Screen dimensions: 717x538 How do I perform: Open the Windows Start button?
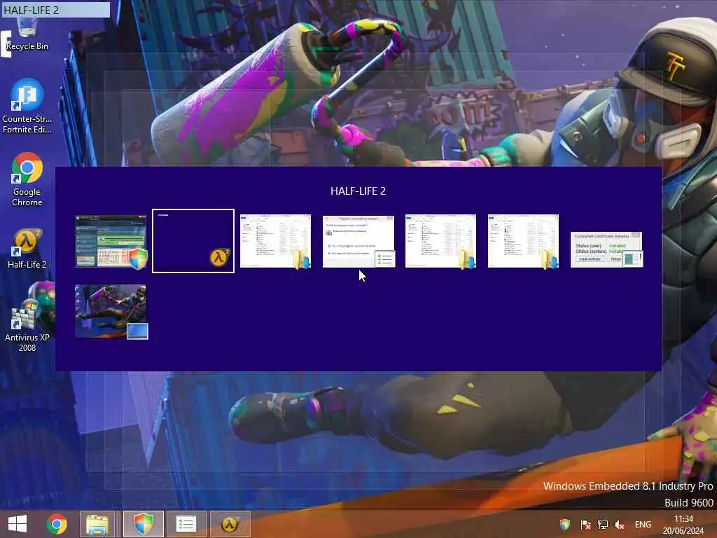[18, 524]
